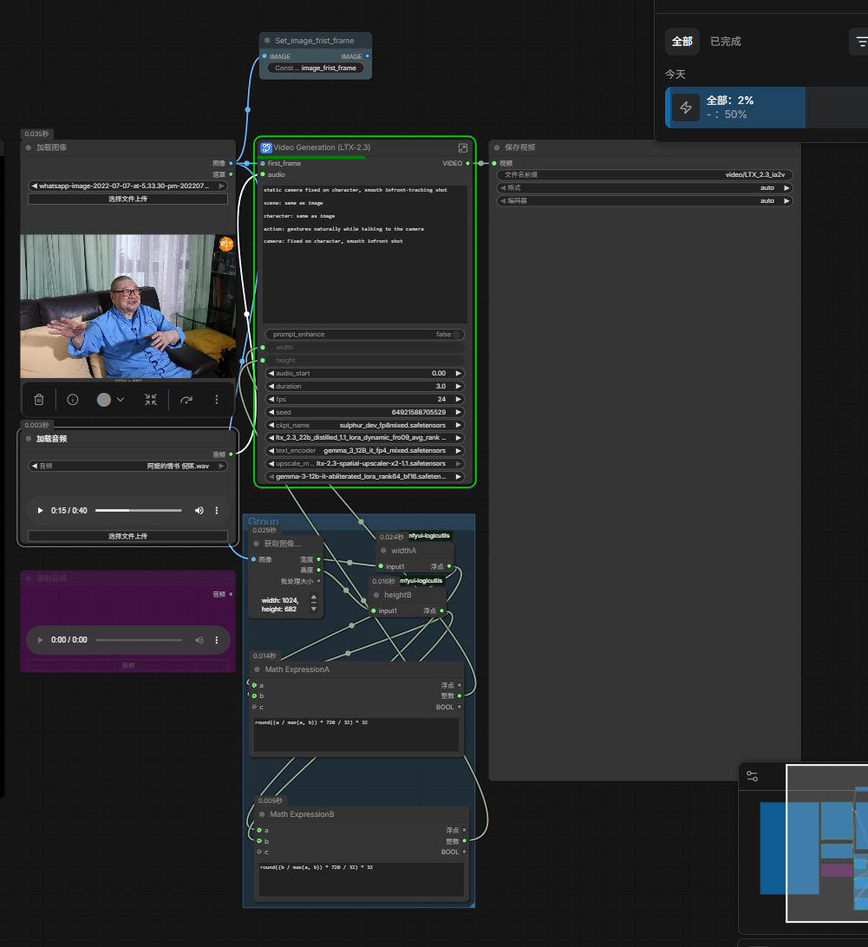The height and width of the screenshot is (947, 868).
Task: Collapse the 加载图像 node via its title dot
Action: coord(29,147)
